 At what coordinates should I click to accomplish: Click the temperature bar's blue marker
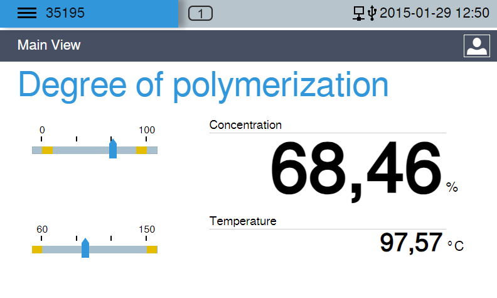(x=85, y=249)
